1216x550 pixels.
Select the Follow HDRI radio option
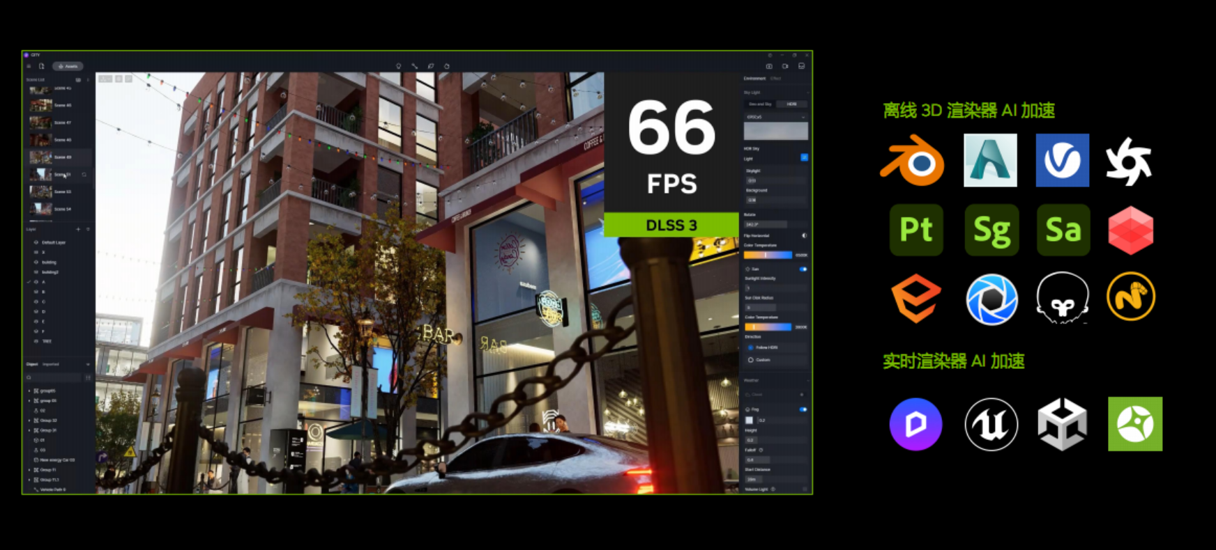[751, 347]
